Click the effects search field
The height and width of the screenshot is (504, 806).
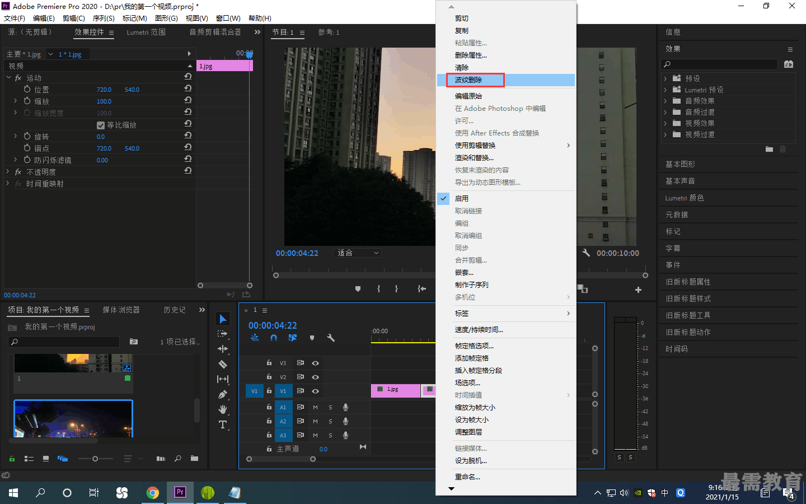719,64
